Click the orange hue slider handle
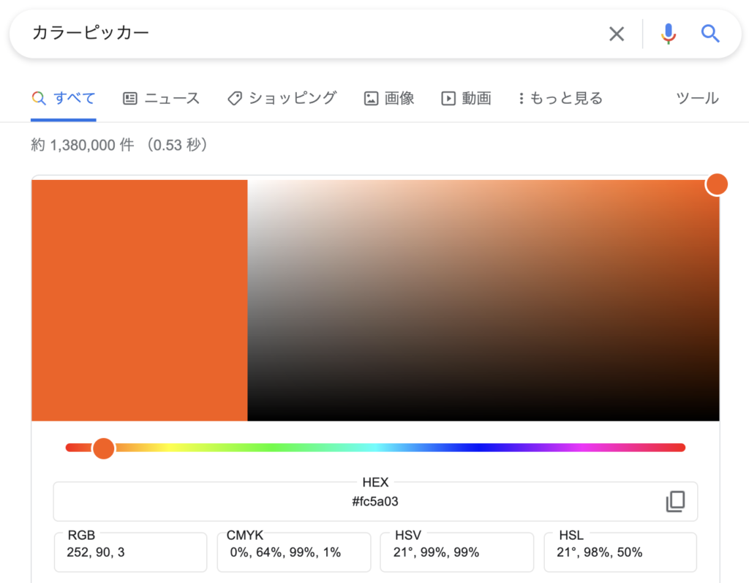Screen dimensions: 749x583 (104, 448)
